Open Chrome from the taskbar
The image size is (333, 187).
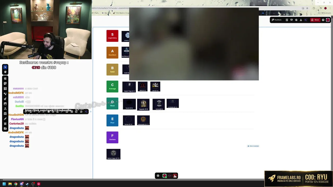click(x=16, y=184)
